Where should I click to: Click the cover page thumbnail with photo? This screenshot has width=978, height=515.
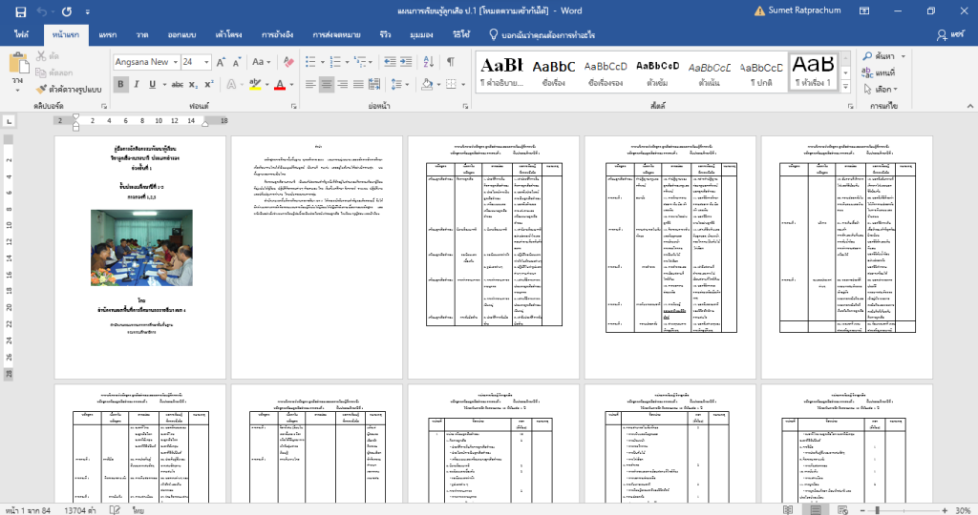point(142,257)
